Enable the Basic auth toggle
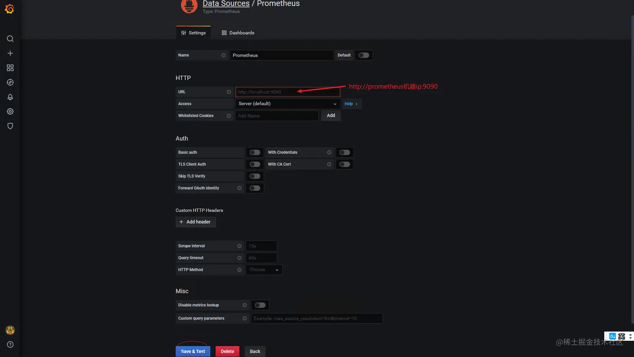 (255, 152)
